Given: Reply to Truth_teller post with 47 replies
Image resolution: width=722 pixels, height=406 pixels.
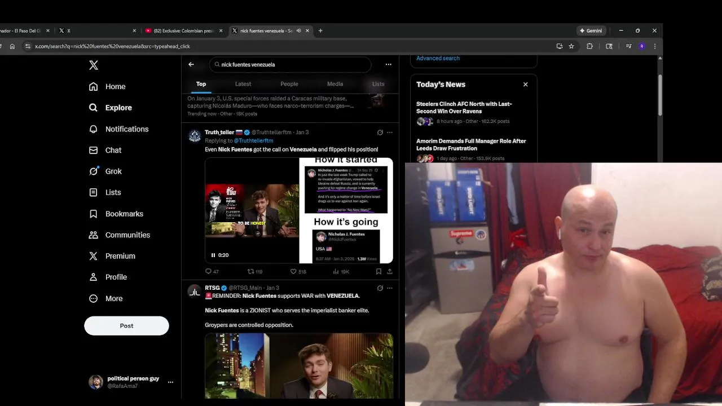Looking at the screenshot, I should click(x=212, y=271).
